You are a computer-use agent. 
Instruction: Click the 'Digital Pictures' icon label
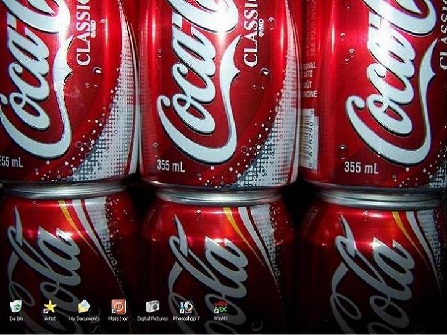click(x=152, y=319)
